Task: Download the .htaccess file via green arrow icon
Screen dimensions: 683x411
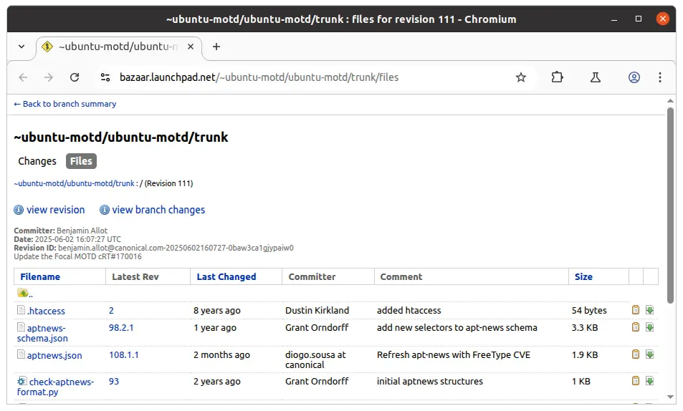Action: [x=649, y=310]
